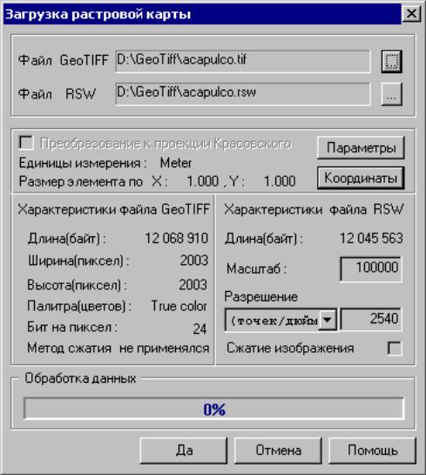Toggle Преобразование к проекции Красовского checkbox
This screenshot has width=426, height=475.
coord(26,143)
